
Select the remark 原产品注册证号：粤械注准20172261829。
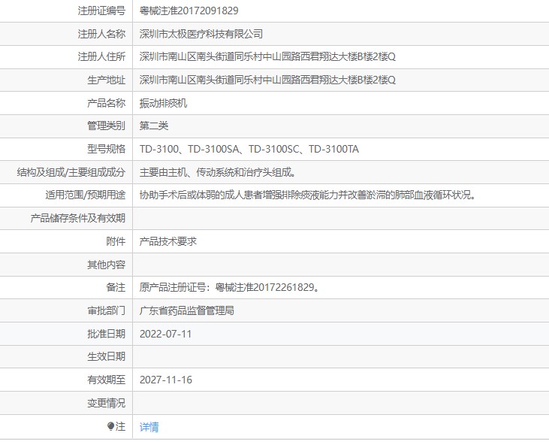point(229,287)
